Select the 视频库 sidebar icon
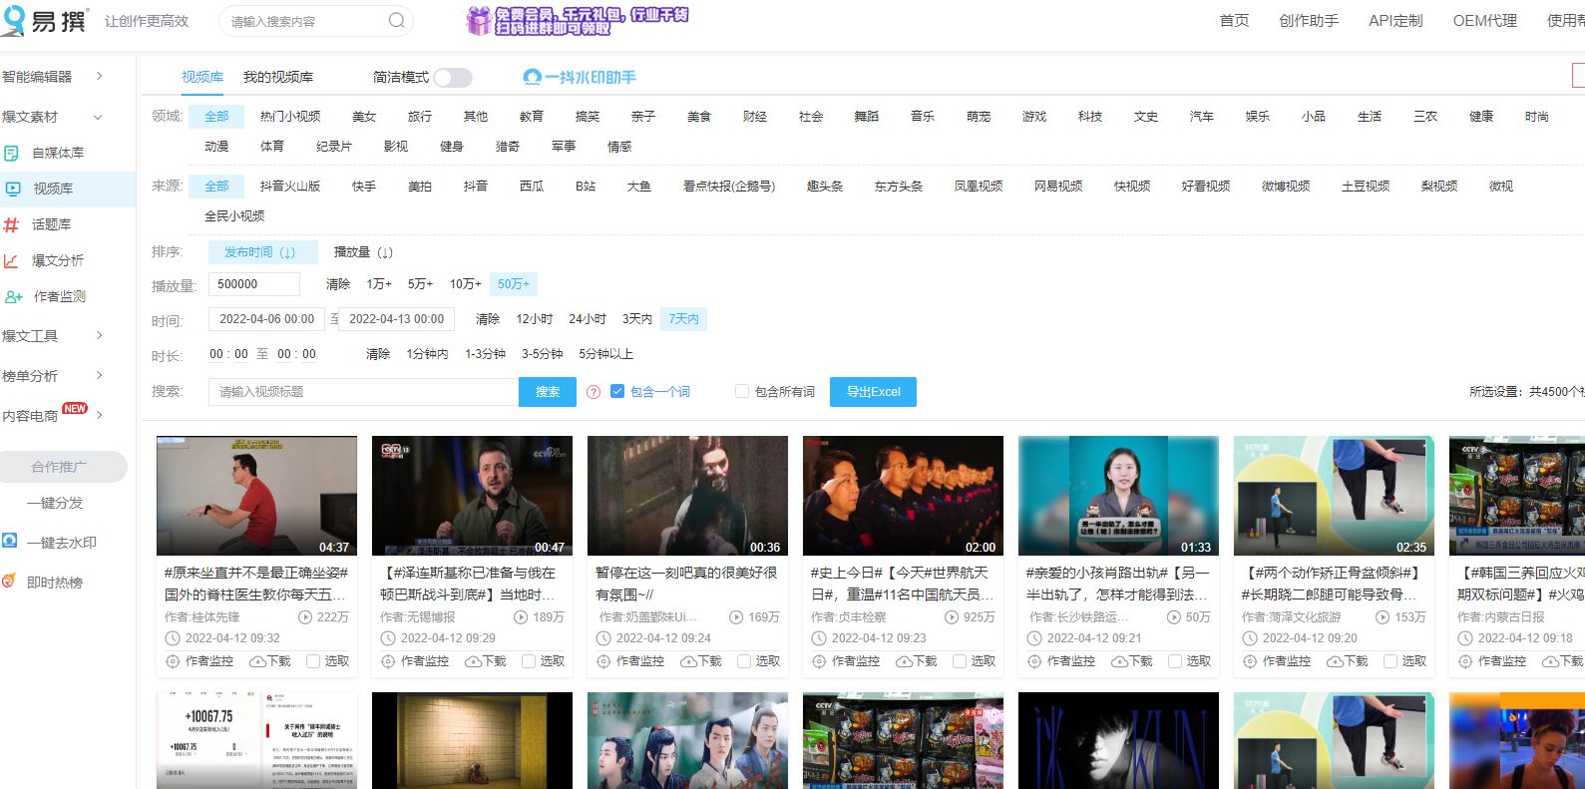Screen dimensions: 1585x789 [13, 189]
